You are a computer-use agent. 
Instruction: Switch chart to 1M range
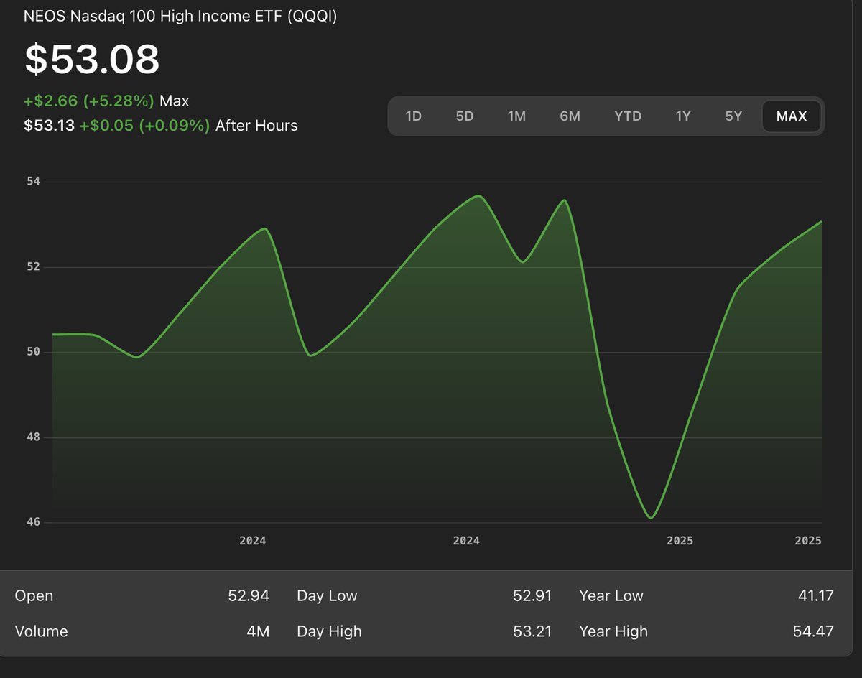point(516,116)
